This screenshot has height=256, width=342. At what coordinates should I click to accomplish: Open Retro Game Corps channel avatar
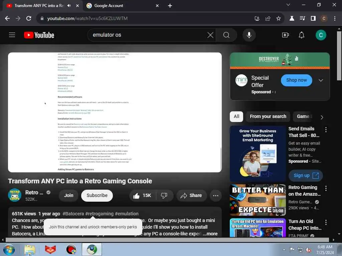pos(15,195)
